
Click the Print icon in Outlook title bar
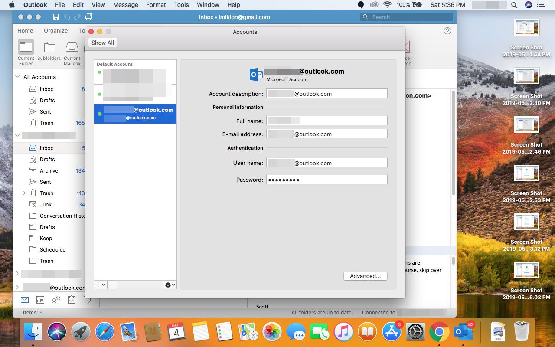click(x=88, y=17)
